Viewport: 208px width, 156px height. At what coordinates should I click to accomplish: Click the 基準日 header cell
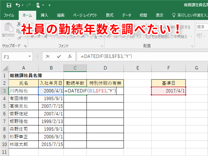coord(168,83)
